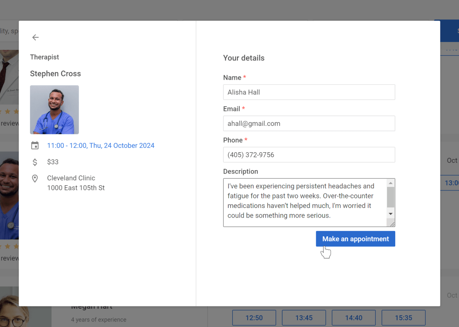The image size is (459, 327).
Task: Select the 13:45 time slot
Action: point(304,318)
